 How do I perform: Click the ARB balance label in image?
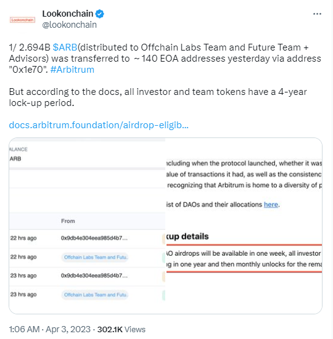pyautogui.click(x=15, y=159)
